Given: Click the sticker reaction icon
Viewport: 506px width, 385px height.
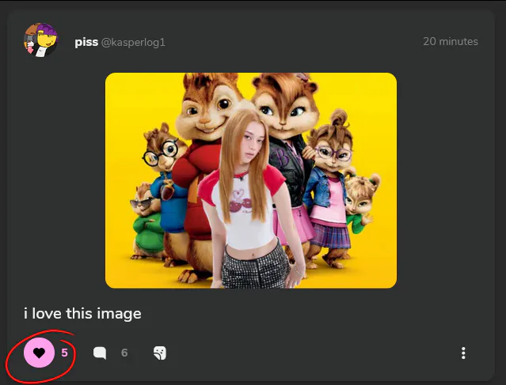Looking at the screenshot, I should [160, 353].
